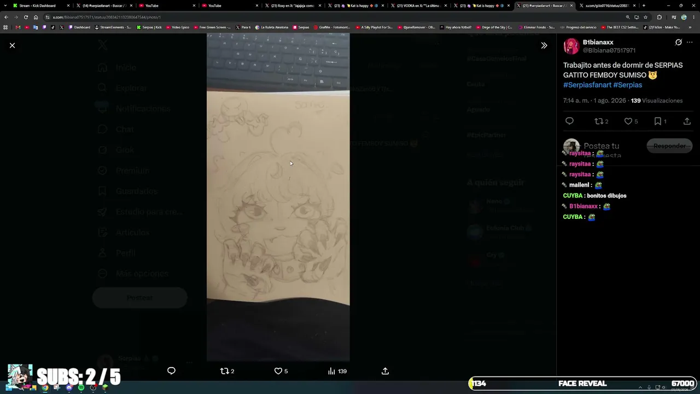Click the browser home button
This screenshot has width=700, height=394.
(36, 17)
